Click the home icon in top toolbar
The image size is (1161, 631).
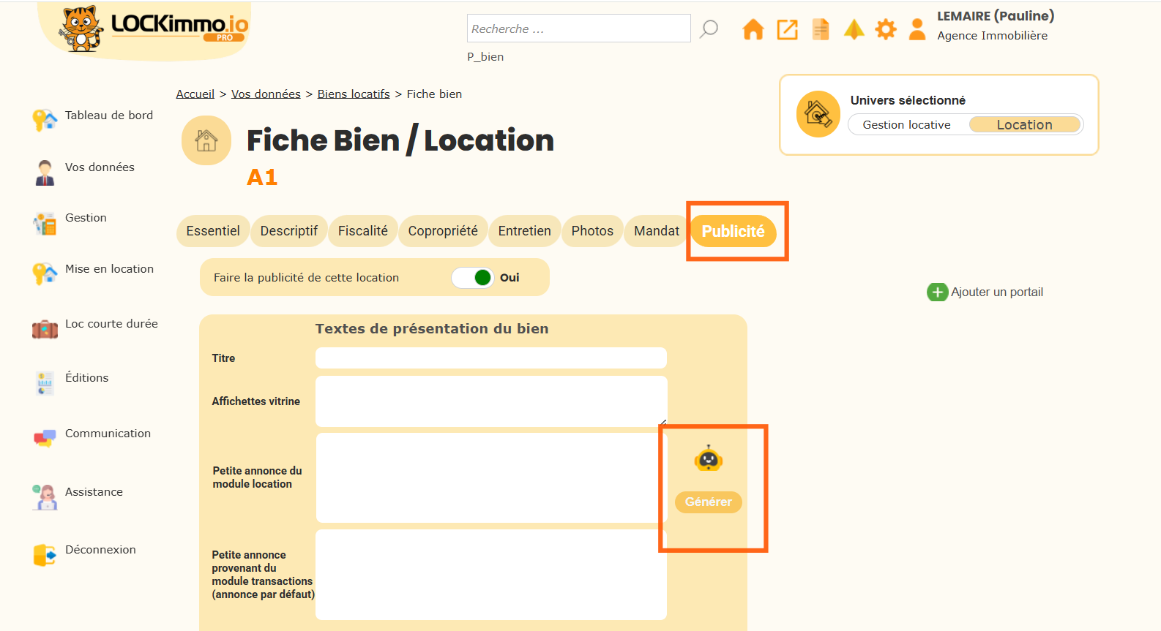click(x=753, y=29)
